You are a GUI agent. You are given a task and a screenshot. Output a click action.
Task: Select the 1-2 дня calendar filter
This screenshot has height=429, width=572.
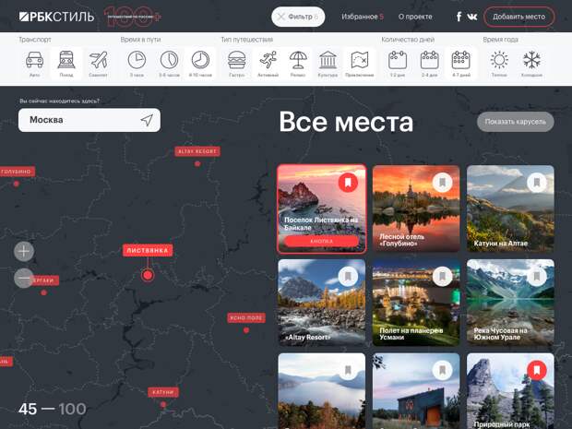398,64
